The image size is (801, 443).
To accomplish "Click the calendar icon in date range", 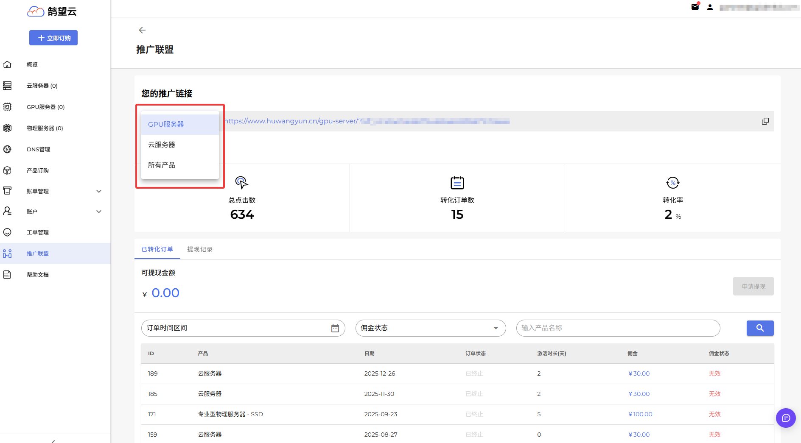I will [x=335, y=328].
